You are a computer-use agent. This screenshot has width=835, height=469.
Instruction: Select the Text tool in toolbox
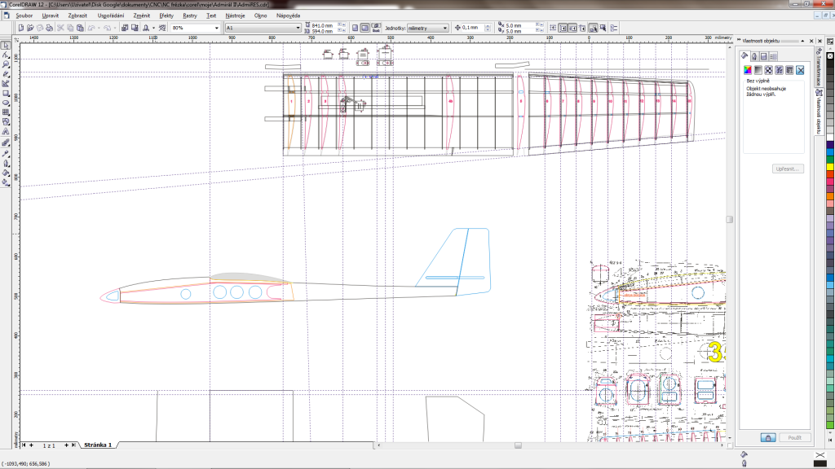point(6,132)
